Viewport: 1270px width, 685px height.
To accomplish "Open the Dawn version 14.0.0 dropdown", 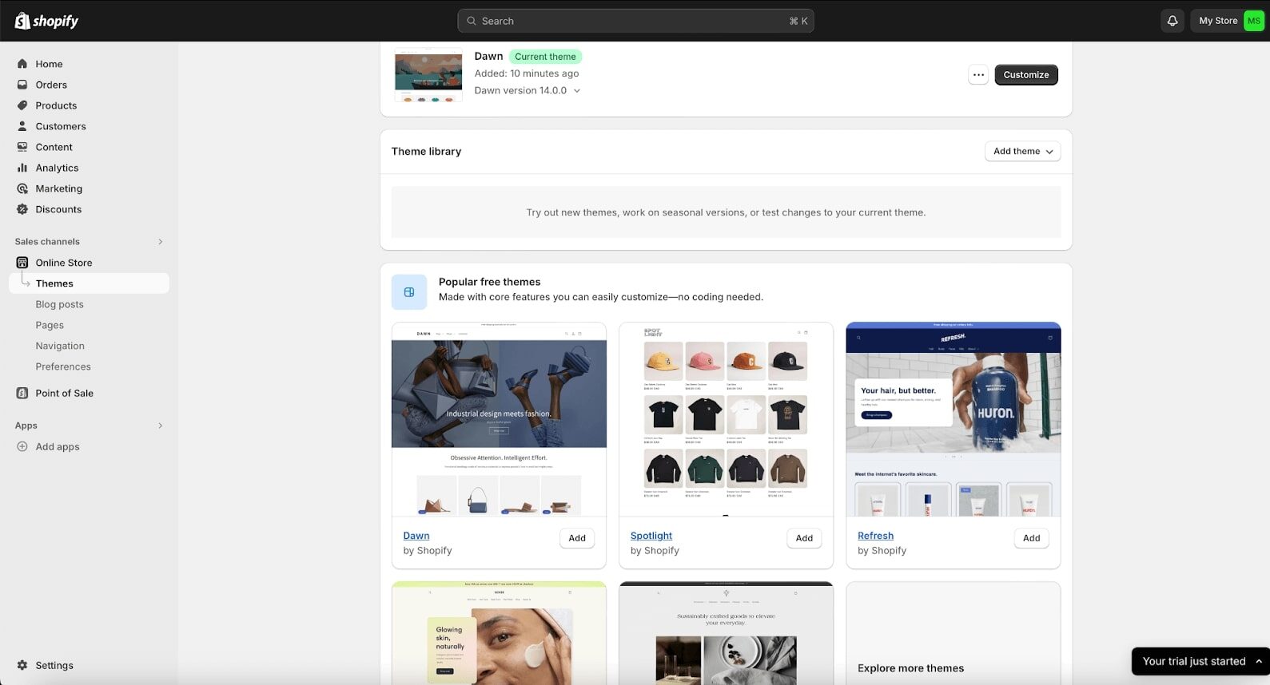I will [x=528, y=90].
